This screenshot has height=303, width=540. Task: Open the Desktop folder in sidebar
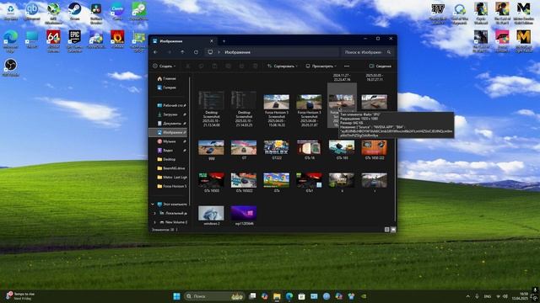pos(167,159)
